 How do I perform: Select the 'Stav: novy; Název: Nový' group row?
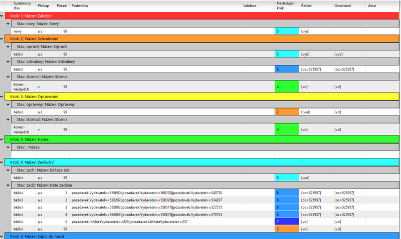(x=205, y=23)
